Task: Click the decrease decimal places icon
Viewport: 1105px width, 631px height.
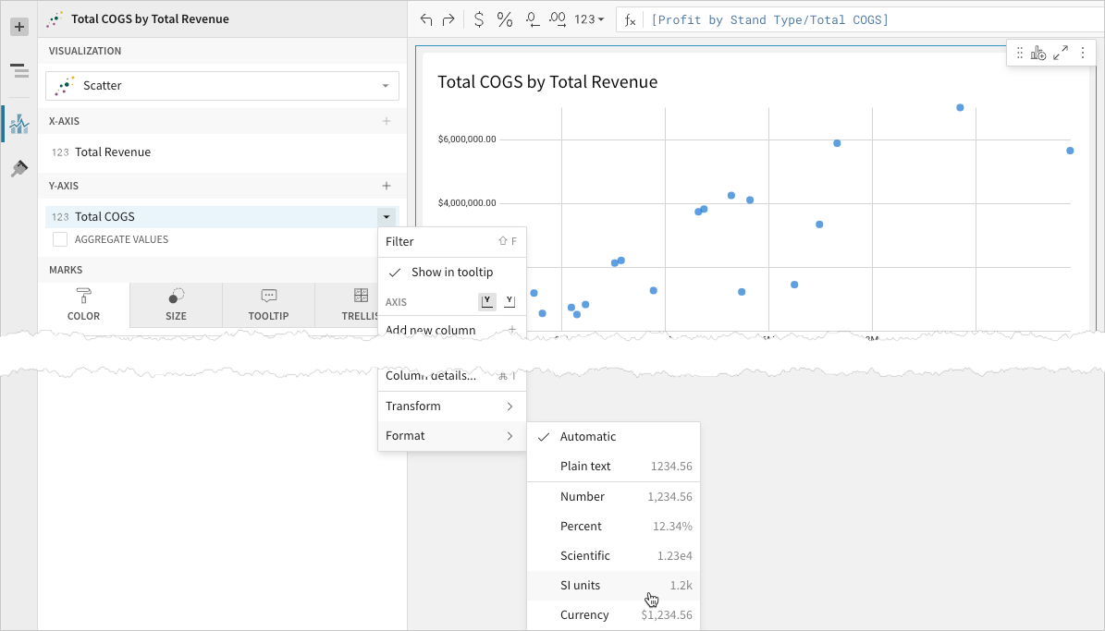Action: point(533,19)
